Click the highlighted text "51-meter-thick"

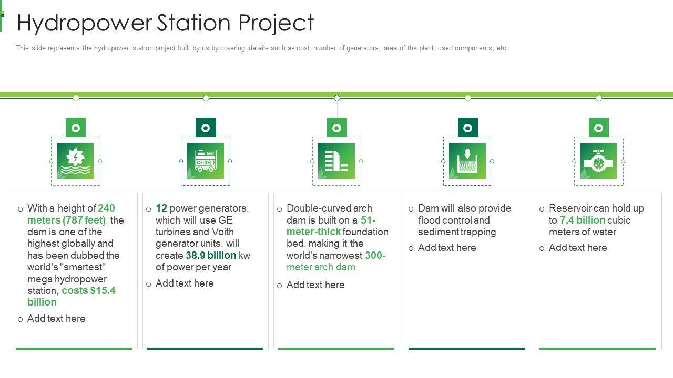331,226
